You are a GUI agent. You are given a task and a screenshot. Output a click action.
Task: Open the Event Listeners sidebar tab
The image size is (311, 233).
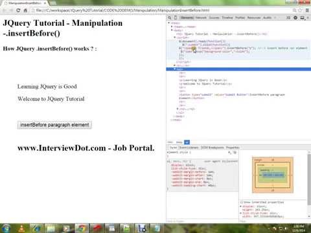[189, 148]
